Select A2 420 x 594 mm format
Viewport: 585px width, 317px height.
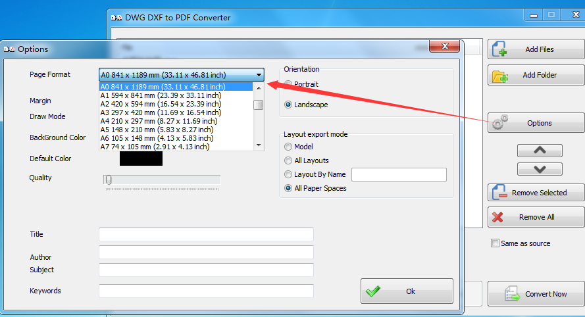[x=176, y=104]
